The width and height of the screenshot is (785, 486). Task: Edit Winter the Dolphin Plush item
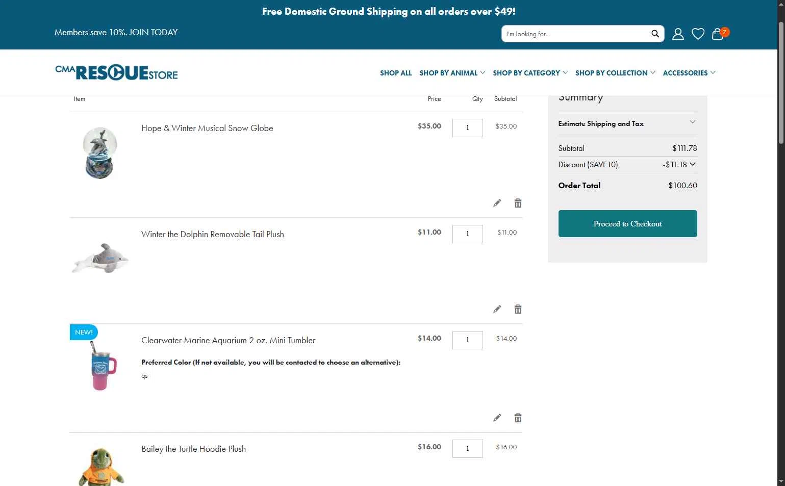(x=497, y=309)
